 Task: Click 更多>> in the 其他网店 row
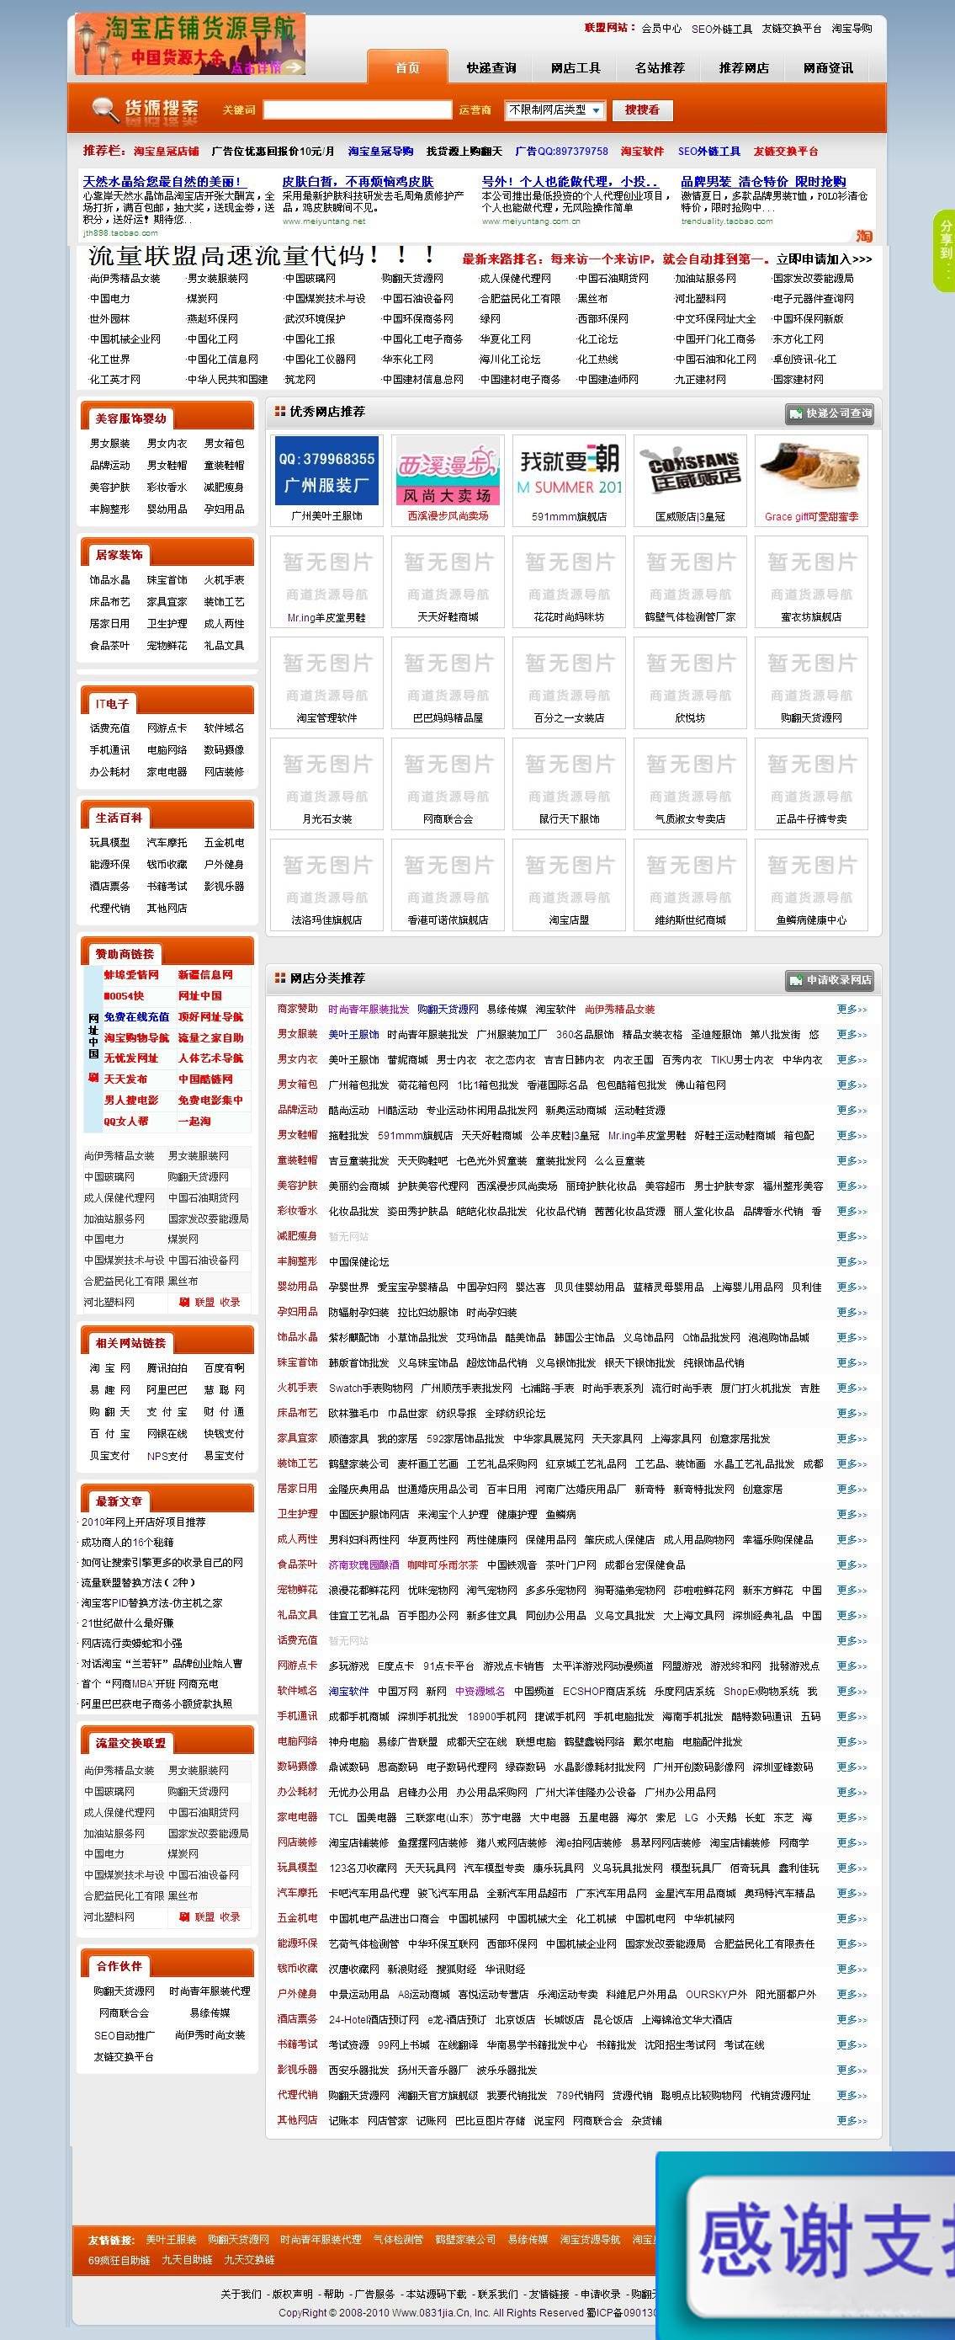pyautogui.click(x=852, y=2120)
